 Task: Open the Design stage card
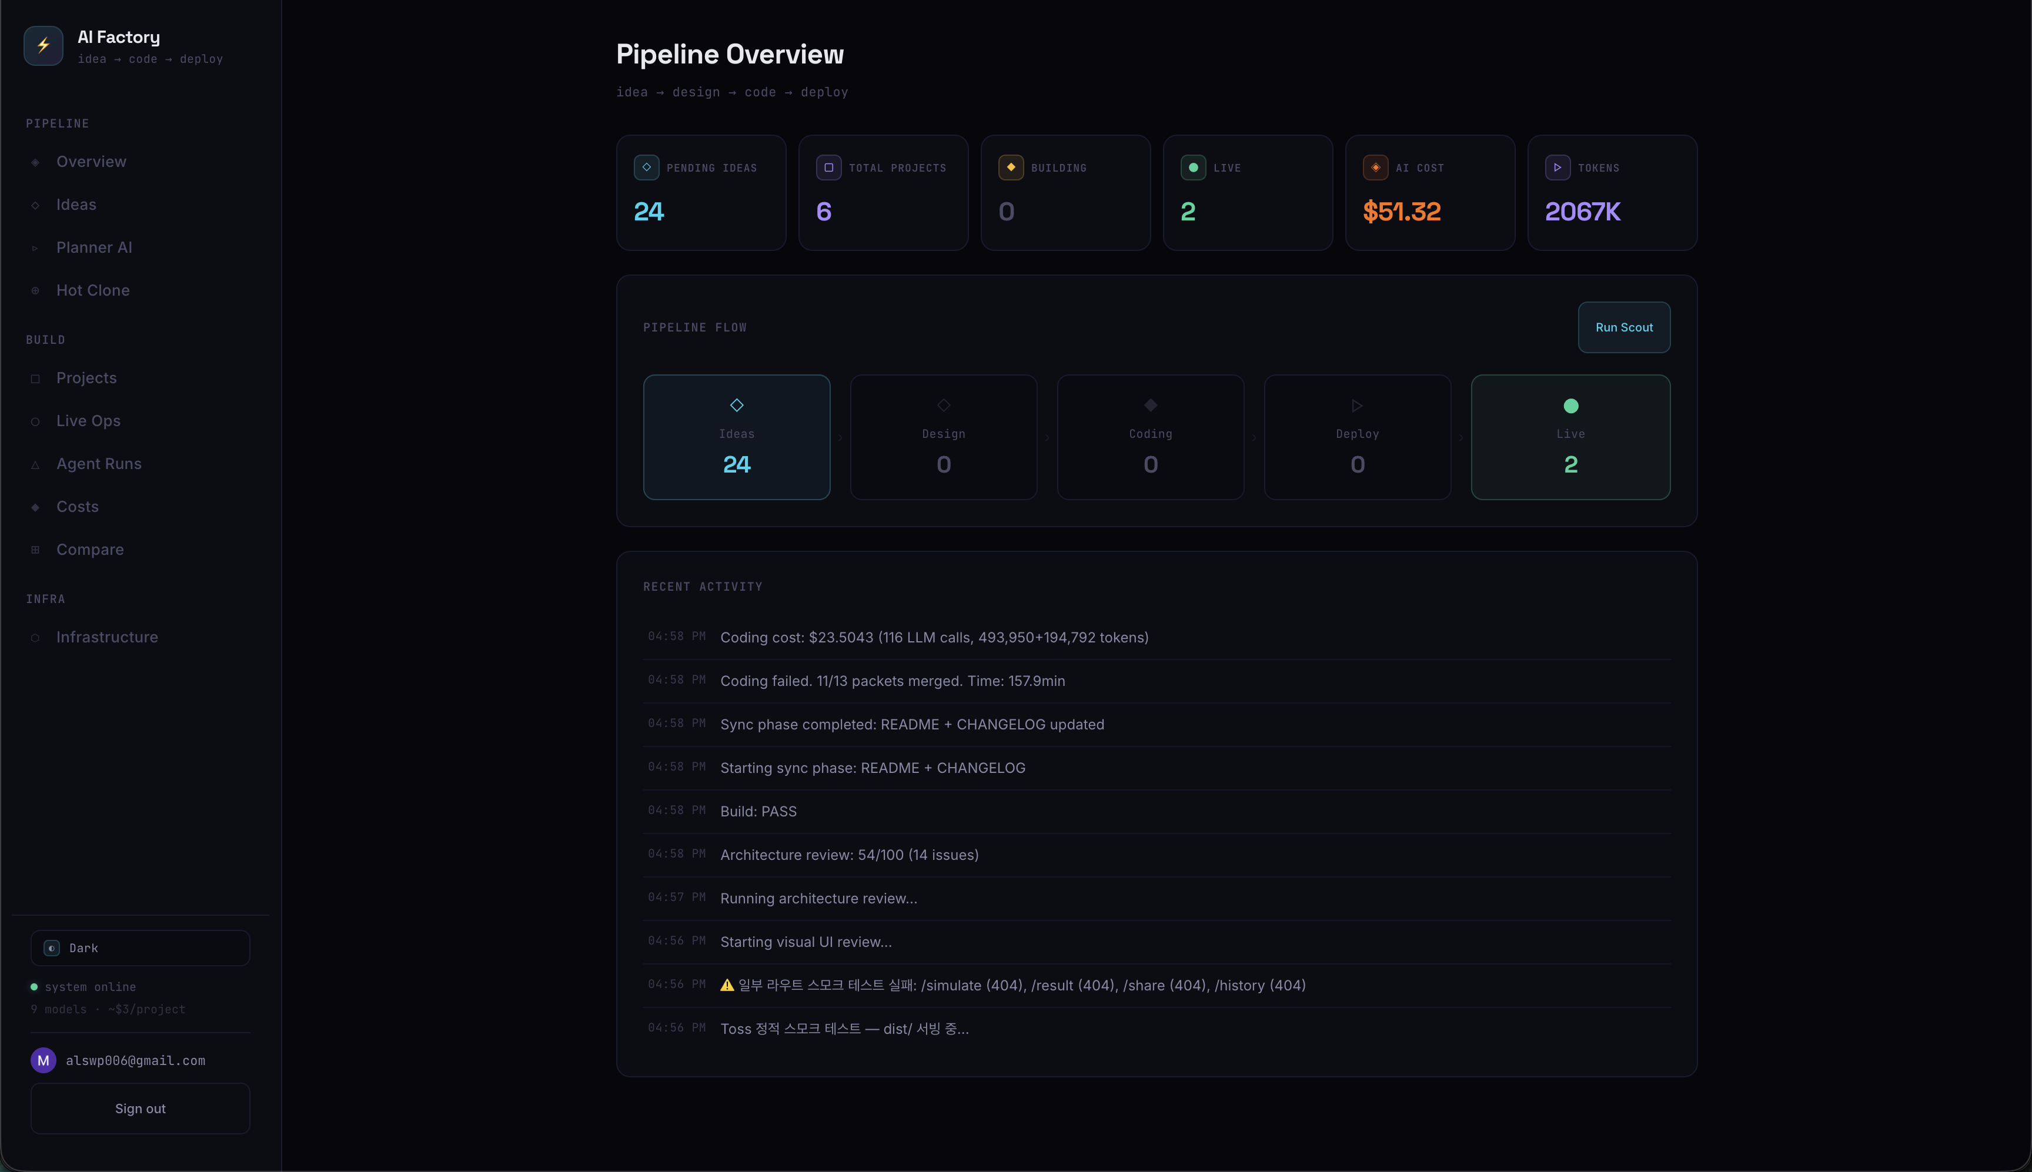point(943,437)
